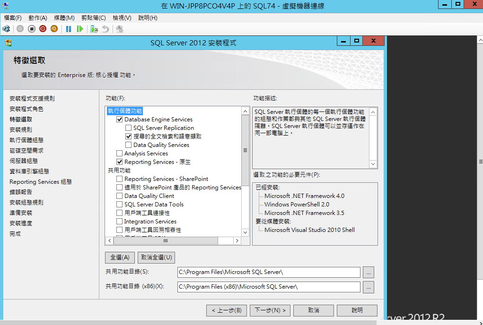Select the 共用功能 tree node
Screen dimensions: 483x325
coord(119,171)
